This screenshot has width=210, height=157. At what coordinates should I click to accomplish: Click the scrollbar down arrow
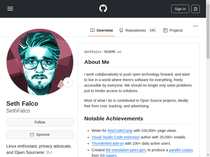coord(208,155)
